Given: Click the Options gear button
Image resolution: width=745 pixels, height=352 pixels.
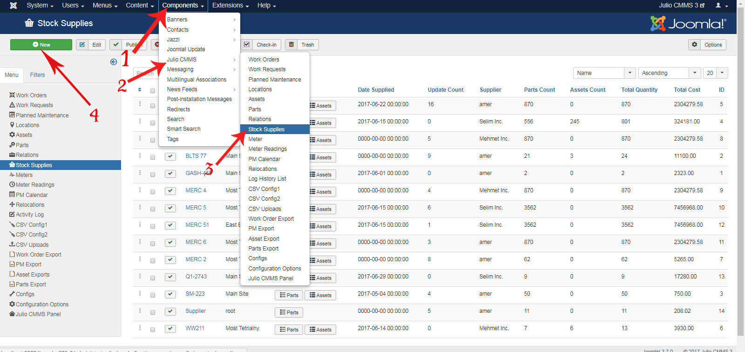Looking at the screenshot, I should tap(707, 45).
